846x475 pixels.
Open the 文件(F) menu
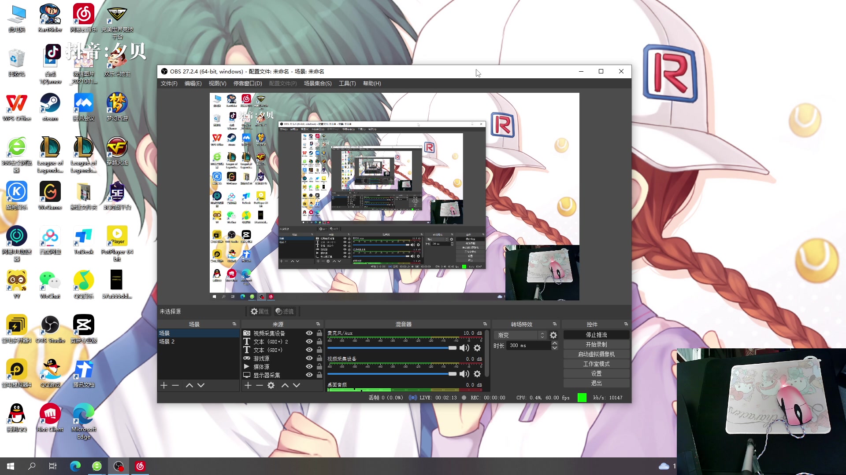(169, 84)
